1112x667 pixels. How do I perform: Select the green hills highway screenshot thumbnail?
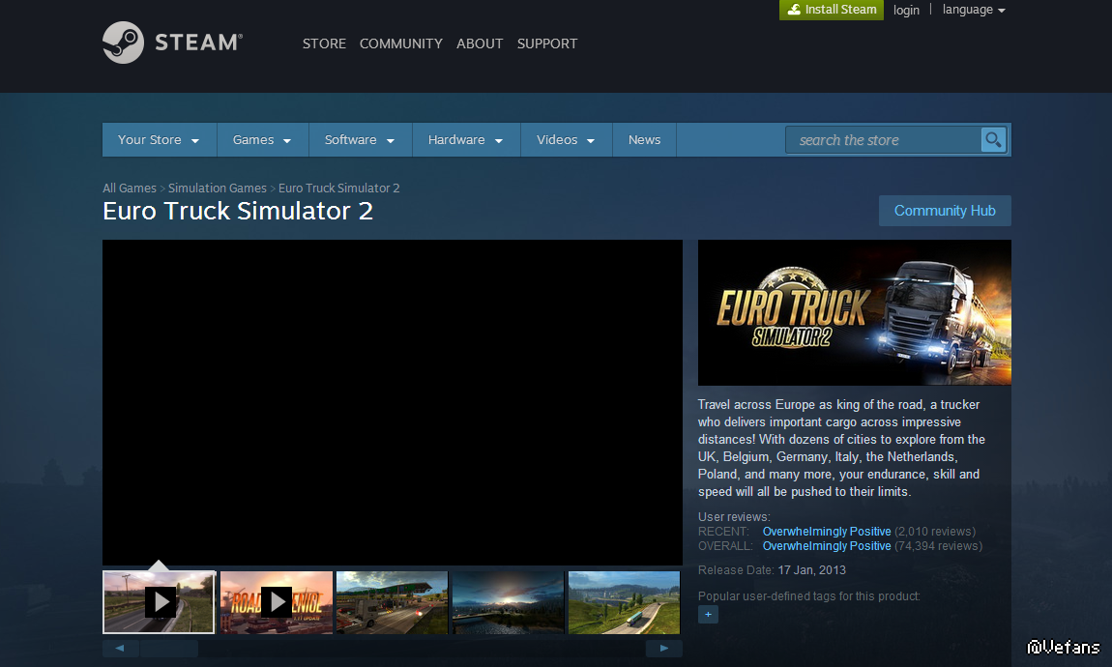point(624,602)
